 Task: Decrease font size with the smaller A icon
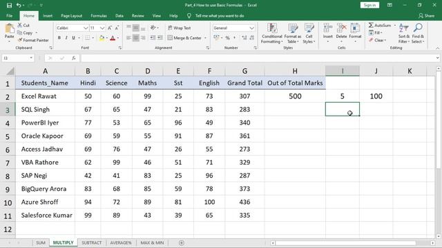tap(117, 28)
